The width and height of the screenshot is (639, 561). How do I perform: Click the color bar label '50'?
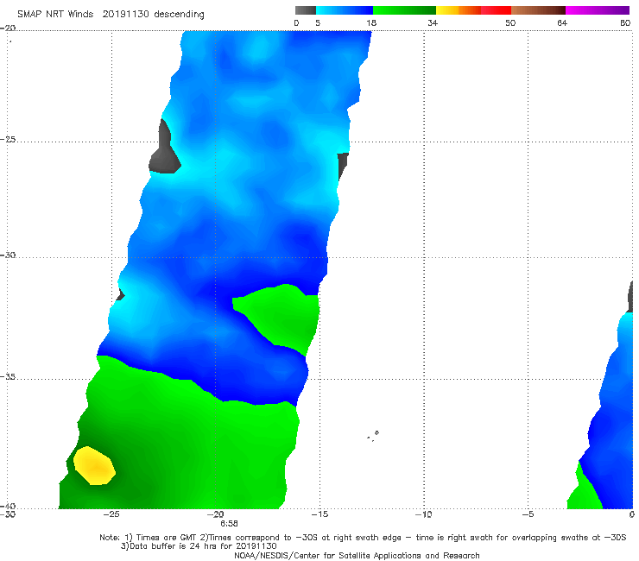point(510,22)
